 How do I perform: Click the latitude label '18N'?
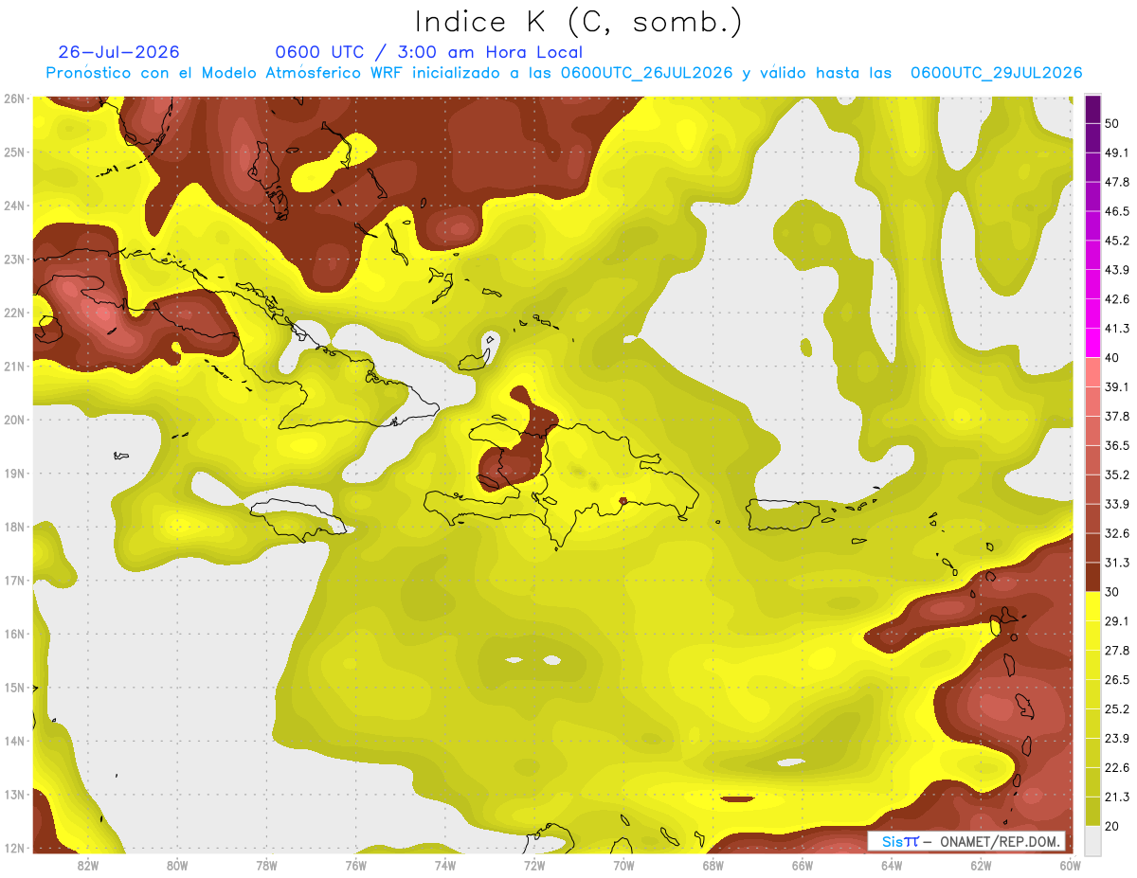tap(14, 527)
